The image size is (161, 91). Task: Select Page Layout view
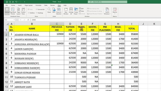coord(18,11)
